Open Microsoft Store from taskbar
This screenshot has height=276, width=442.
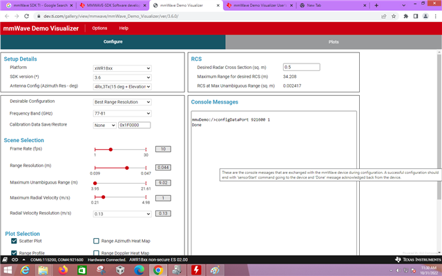point(82,270)
